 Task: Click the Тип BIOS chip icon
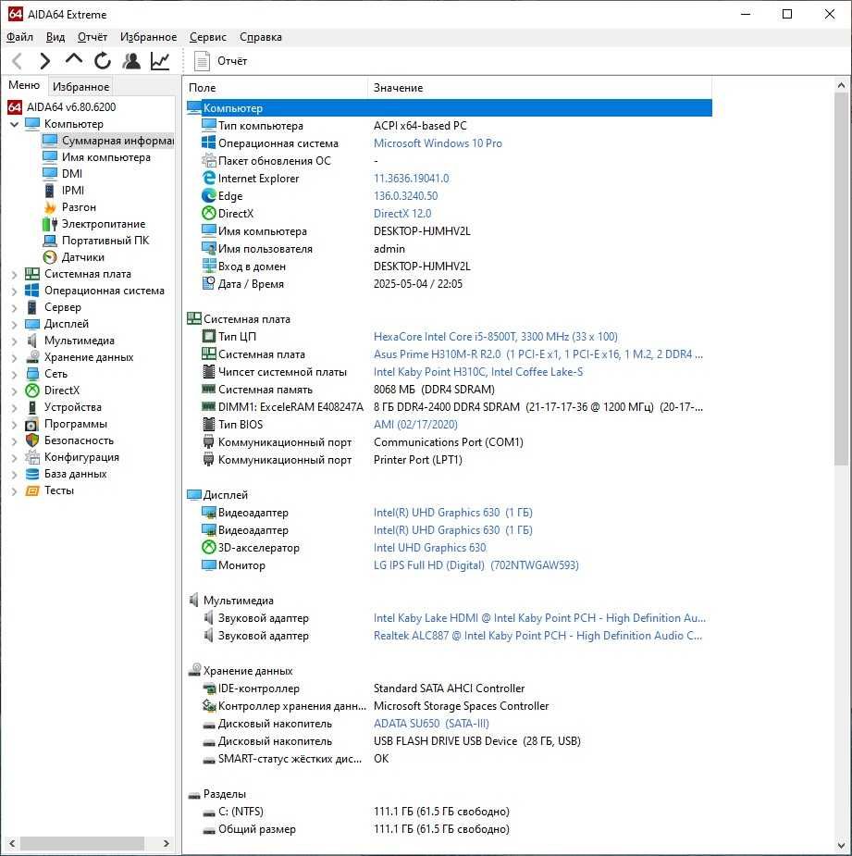[208, 424]
